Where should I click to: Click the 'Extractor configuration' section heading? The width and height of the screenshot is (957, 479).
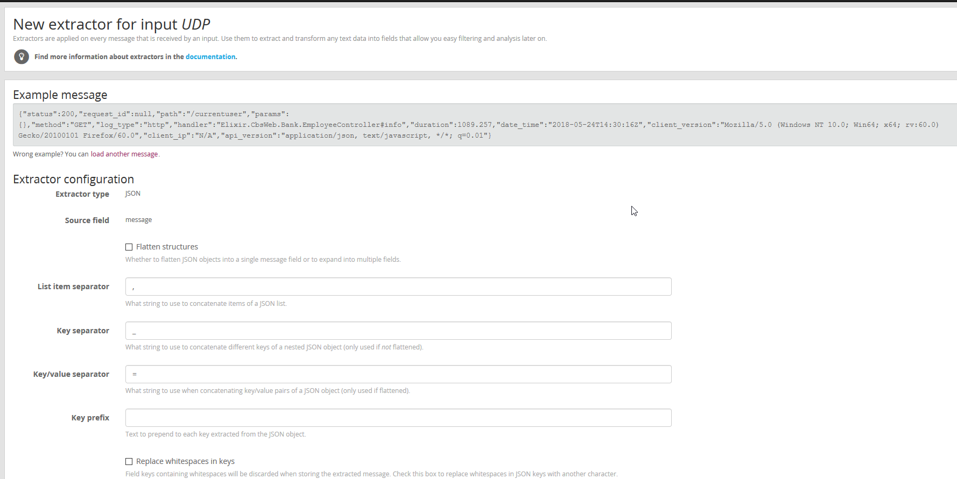[x=73, y=180]
